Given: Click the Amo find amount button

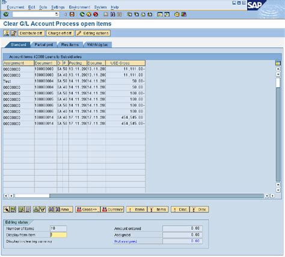Looking at the screenshot, I should click(64, 209).
